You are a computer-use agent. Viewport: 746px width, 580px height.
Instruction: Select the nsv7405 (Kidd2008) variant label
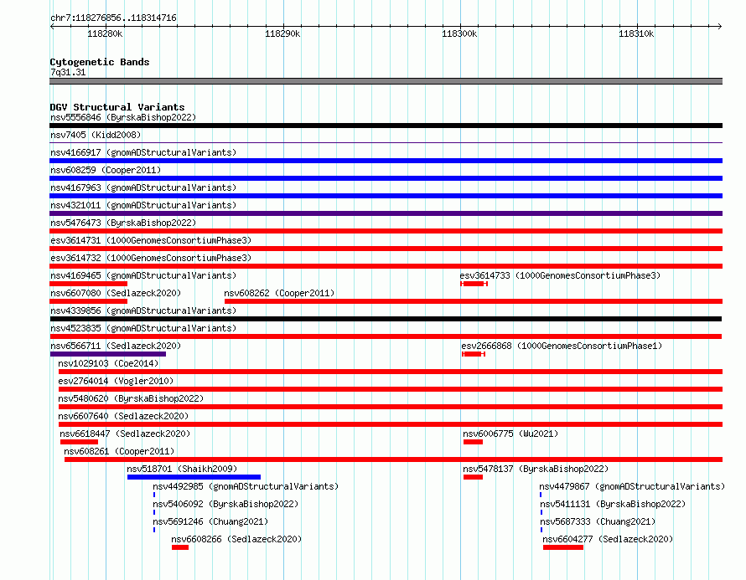pos(96,135)
